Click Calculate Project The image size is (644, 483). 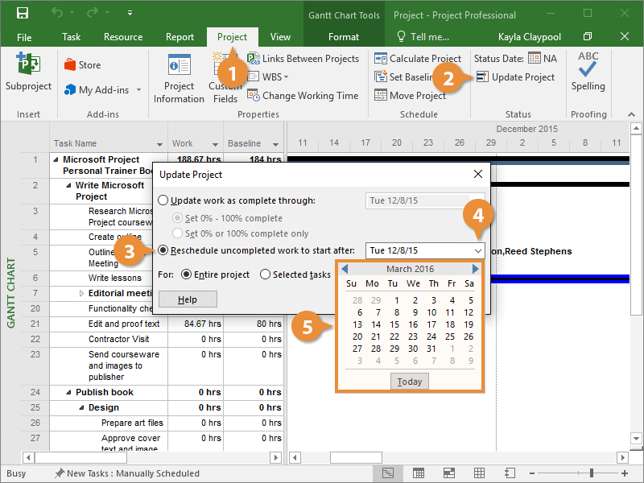(x=418, y=59)
